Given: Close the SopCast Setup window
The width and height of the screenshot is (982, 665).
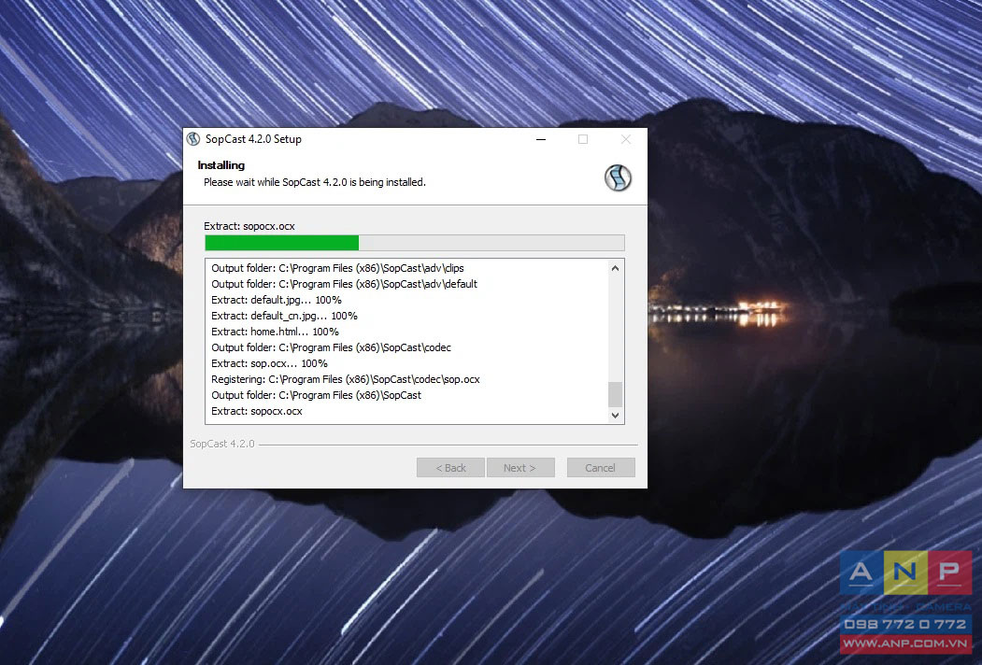Looking at the screenshot, I should click(626, 139).
